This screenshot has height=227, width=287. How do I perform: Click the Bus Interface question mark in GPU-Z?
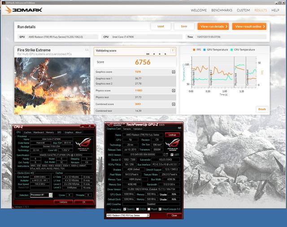[x=179, y=164]
